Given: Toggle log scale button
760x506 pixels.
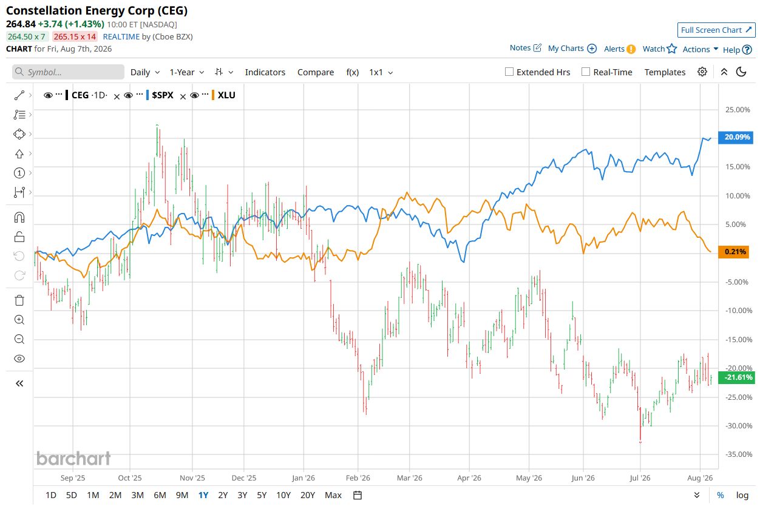Looking at the screenshot, I should [x=742, y=495].
